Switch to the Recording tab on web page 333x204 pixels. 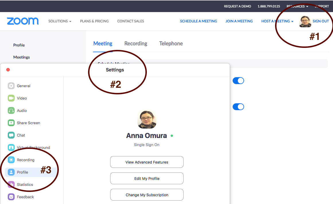(x=136, y=44)
